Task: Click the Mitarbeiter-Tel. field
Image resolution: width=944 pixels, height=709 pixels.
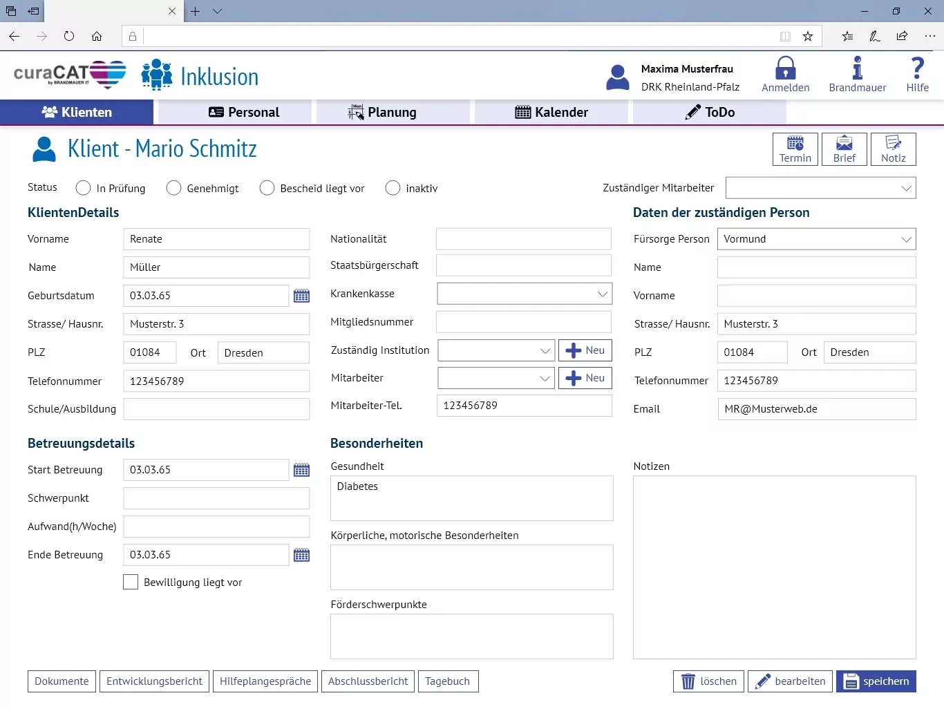Action: point(524,406)
